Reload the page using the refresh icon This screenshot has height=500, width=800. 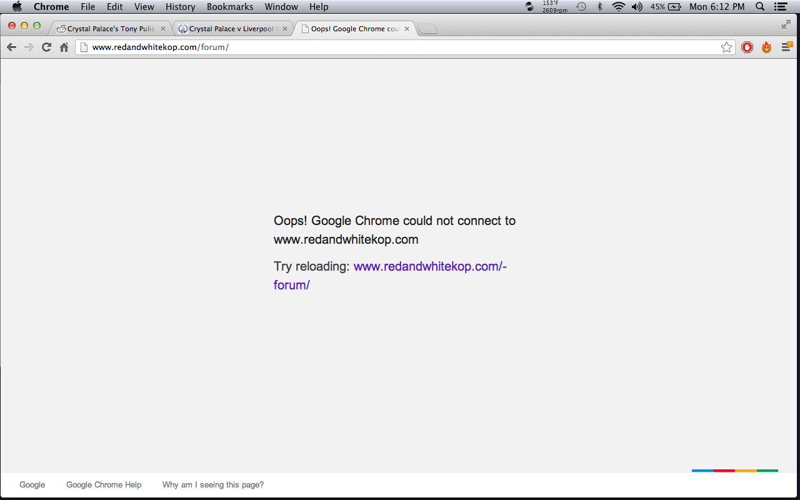[x=46, y=47]
